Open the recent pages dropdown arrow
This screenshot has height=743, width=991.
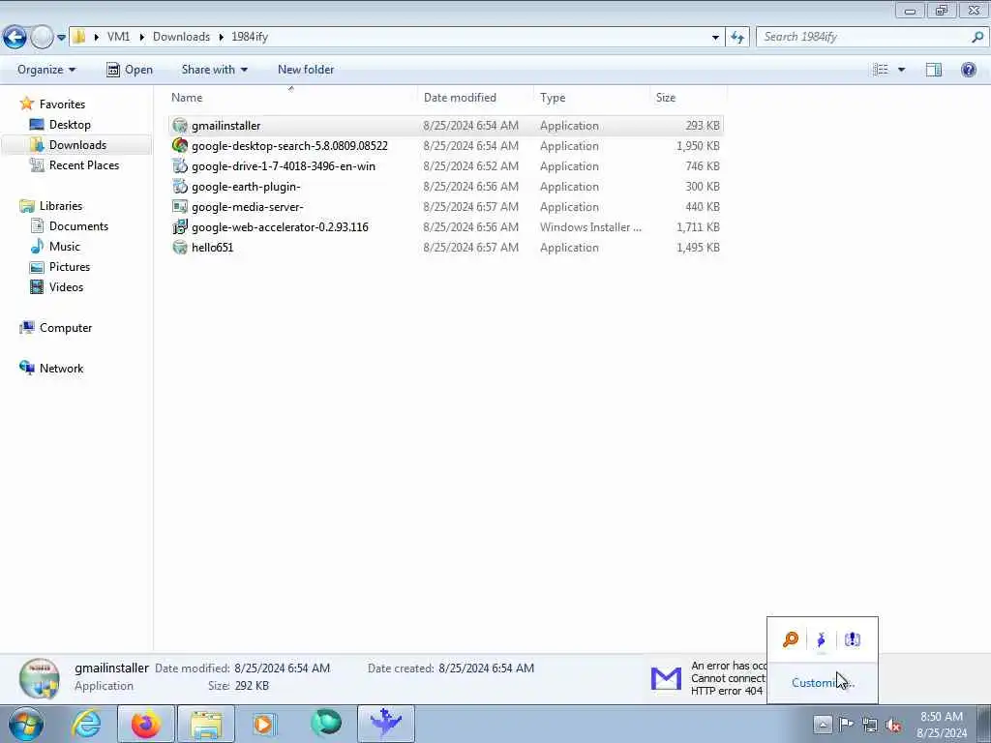pyautogui.click(x=61, y=38)
